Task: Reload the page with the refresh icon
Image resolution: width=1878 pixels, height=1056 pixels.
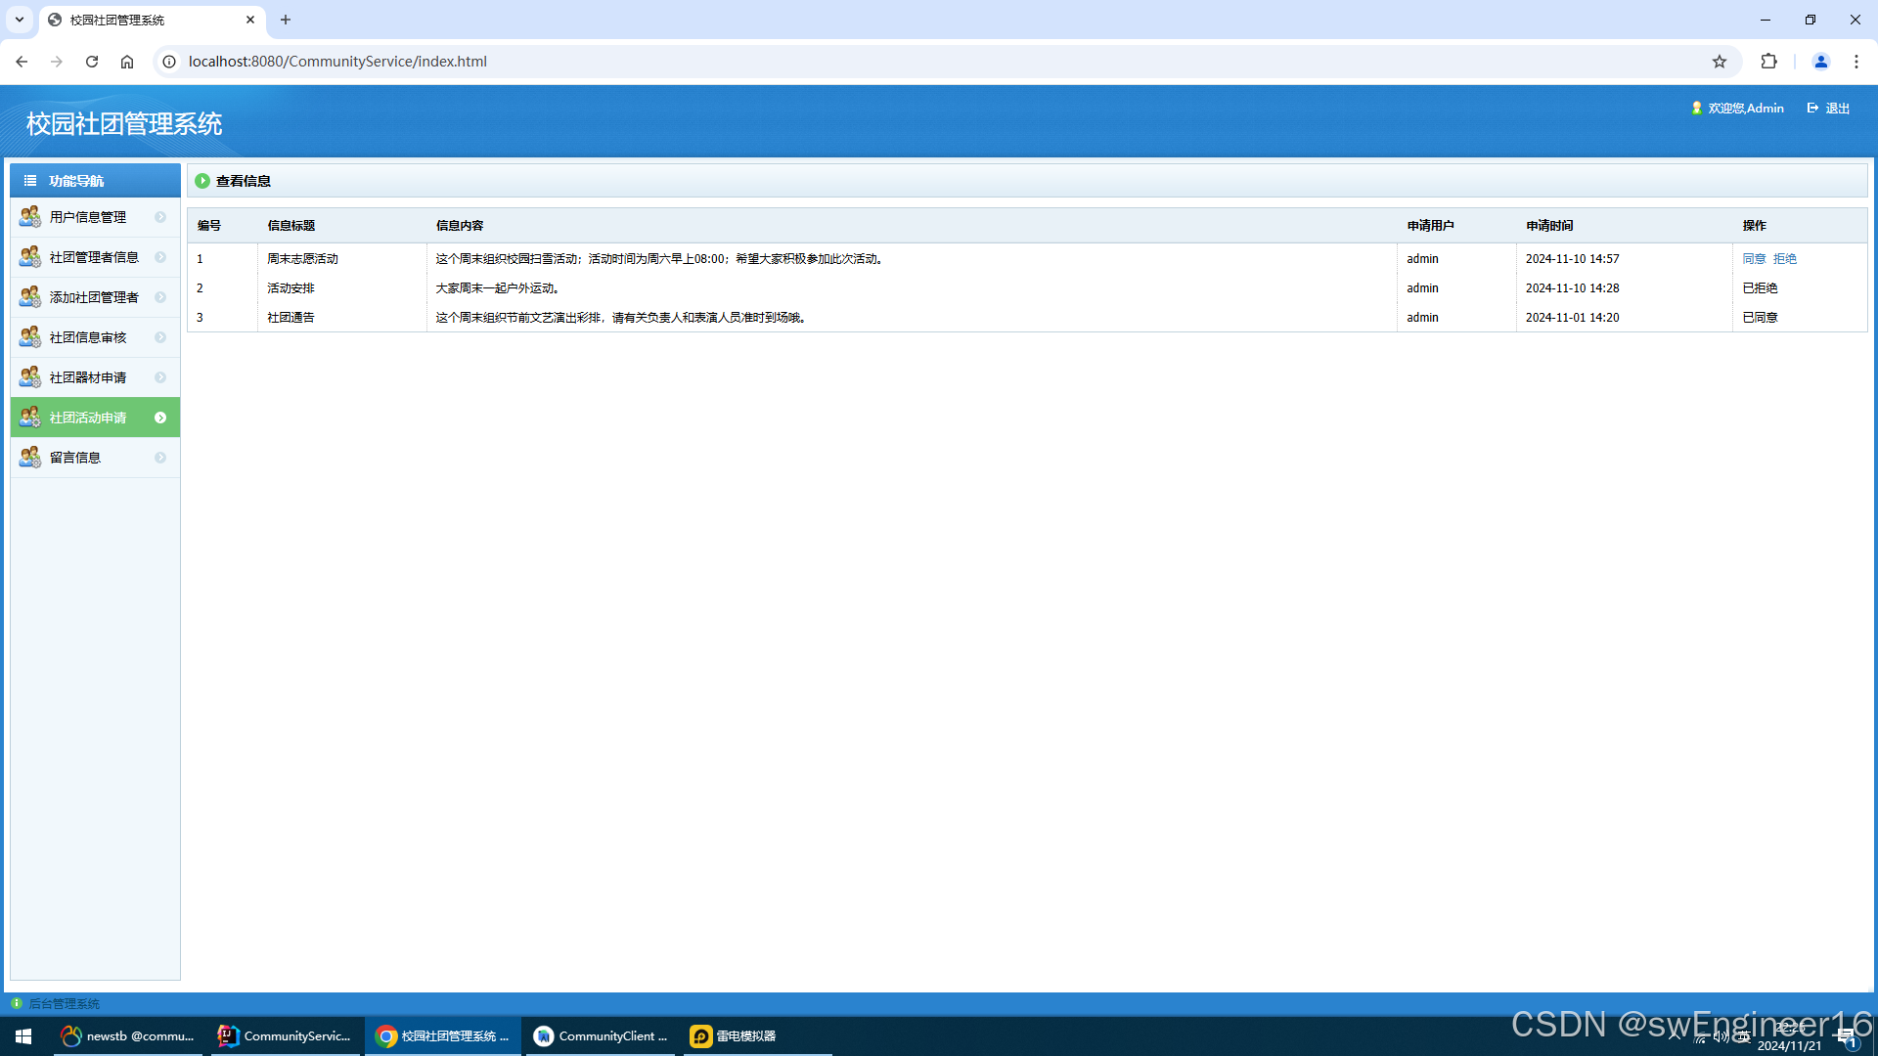Action: click(x=92, y=62)
